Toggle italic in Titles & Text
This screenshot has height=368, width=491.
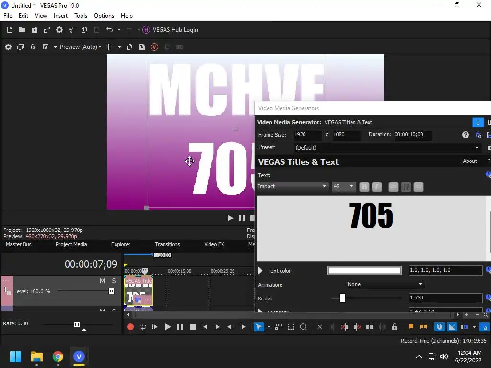coord(377,187)
